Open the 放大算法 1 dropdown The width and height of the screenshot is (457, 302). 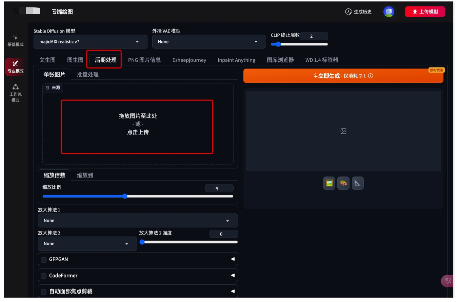(x=138, y=221)
